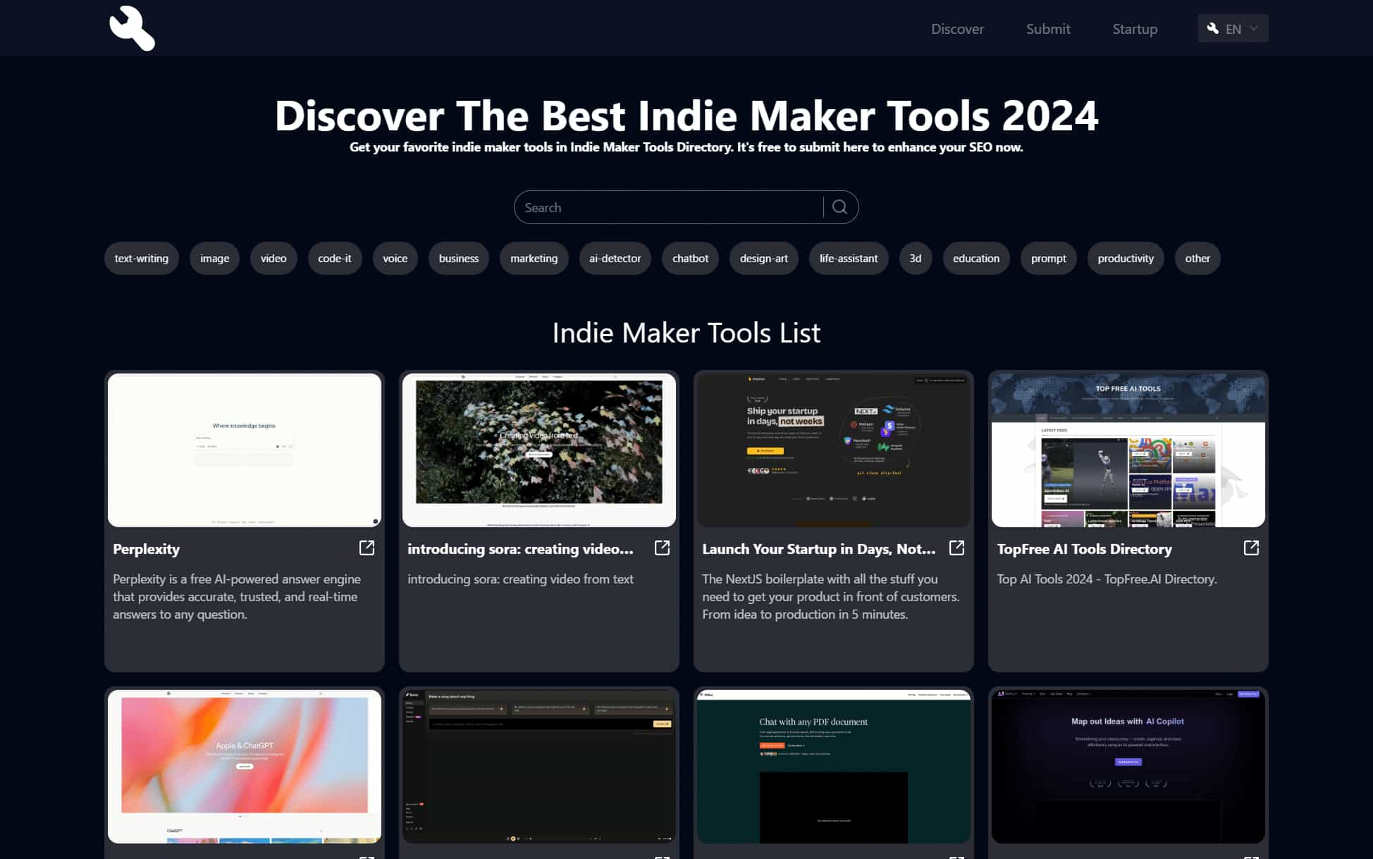Filter by text-writing category
The width and height of the screenshot is (1373, 859).
point(142,259)
